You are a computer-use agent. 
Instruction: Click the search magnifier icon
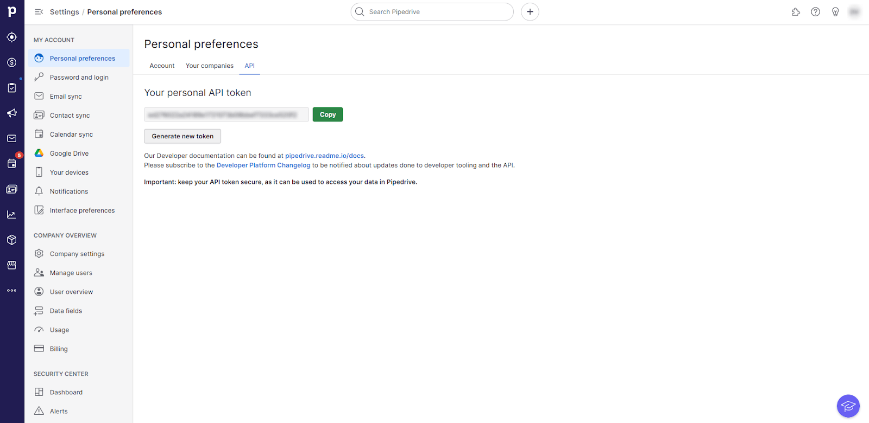(360, 12)
